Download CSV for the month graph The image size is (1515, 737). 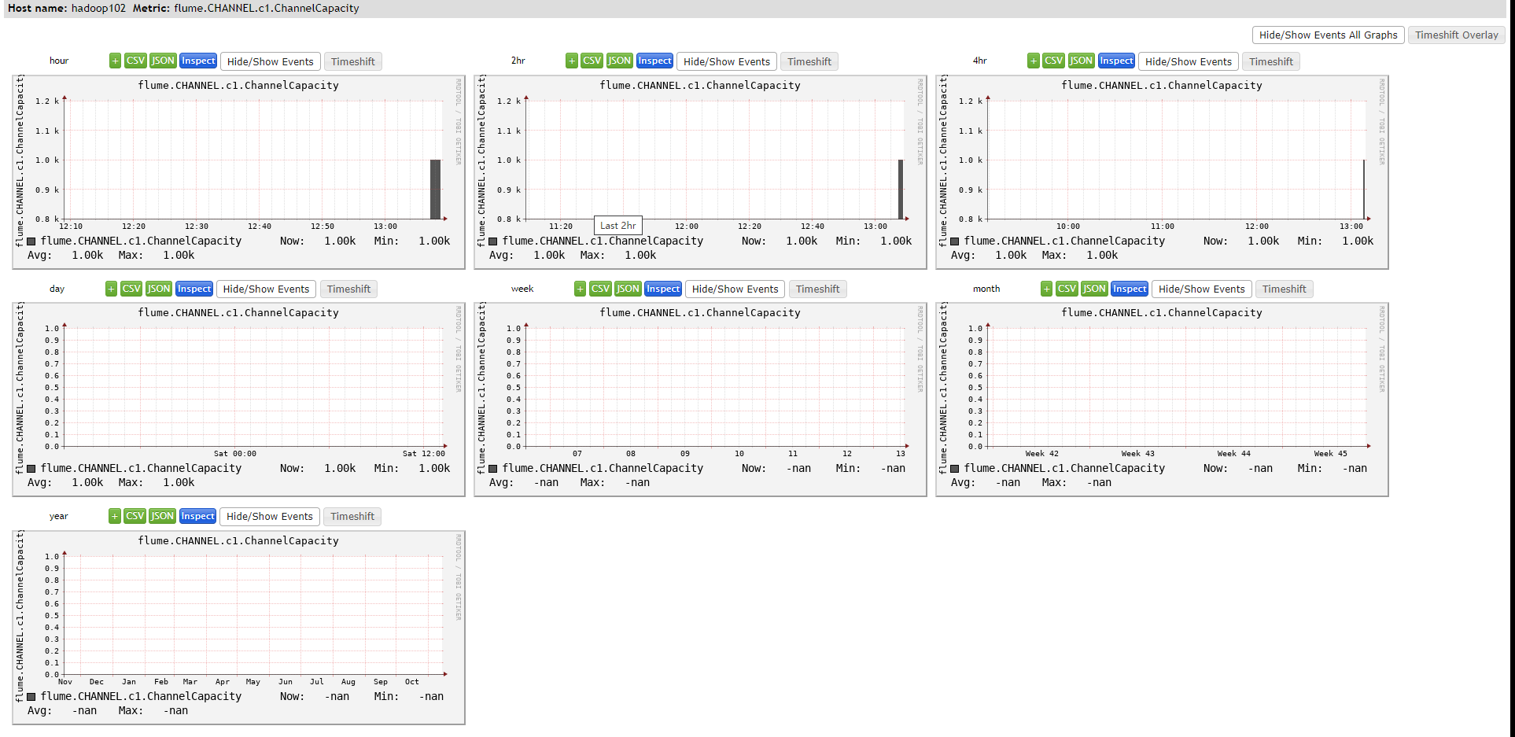[1067, 289]
